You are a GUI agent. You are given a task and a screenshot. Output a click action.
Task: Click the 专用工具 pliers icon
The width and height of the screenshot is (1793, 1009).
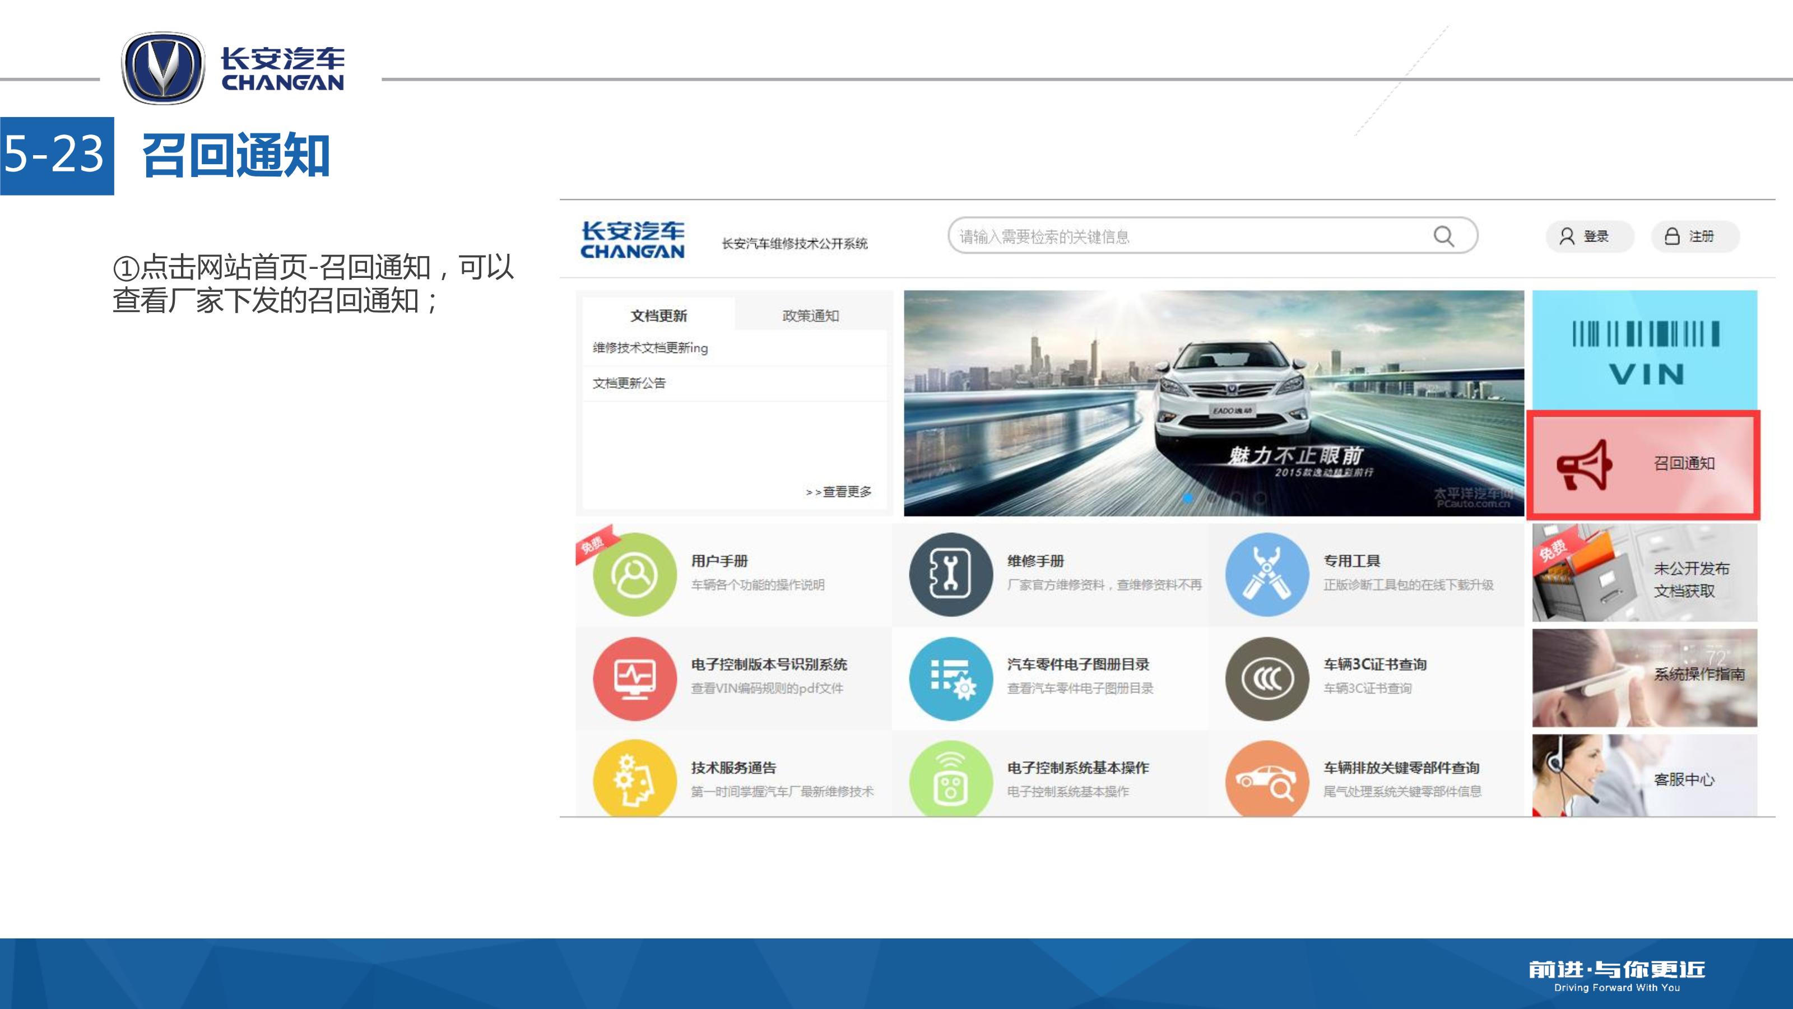[1267, 574]
